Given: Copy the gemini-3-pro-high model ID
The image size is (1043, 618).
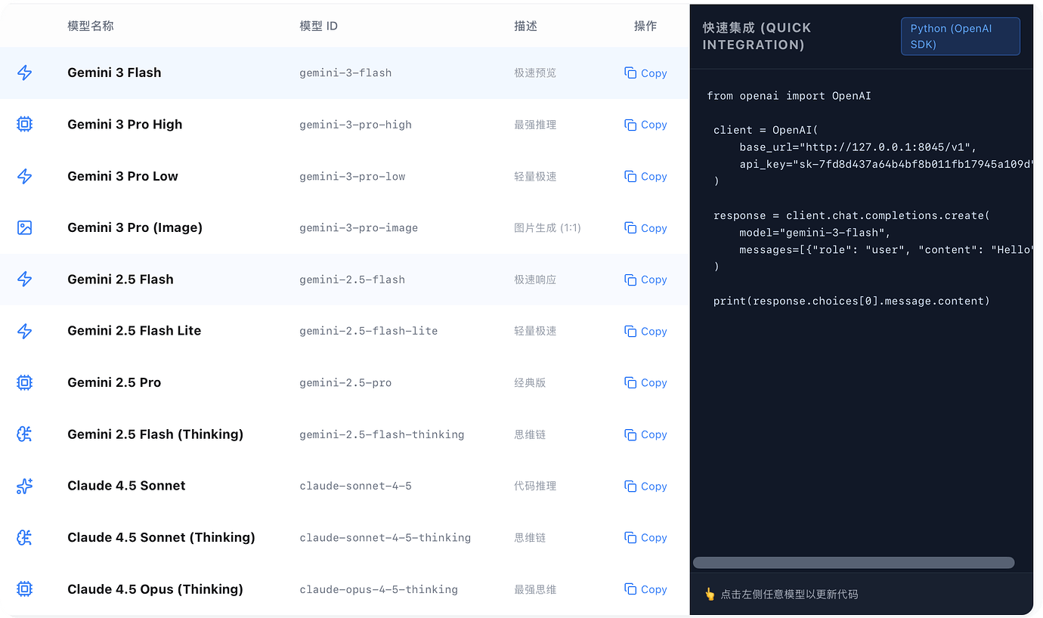Looking at the screenshot, I should [x=645, y=125].
